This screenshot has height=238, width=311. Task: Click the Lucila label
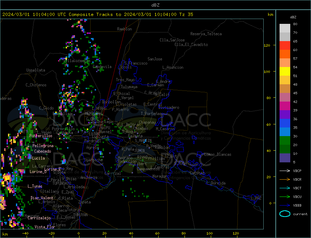click(x=38, y=158)
